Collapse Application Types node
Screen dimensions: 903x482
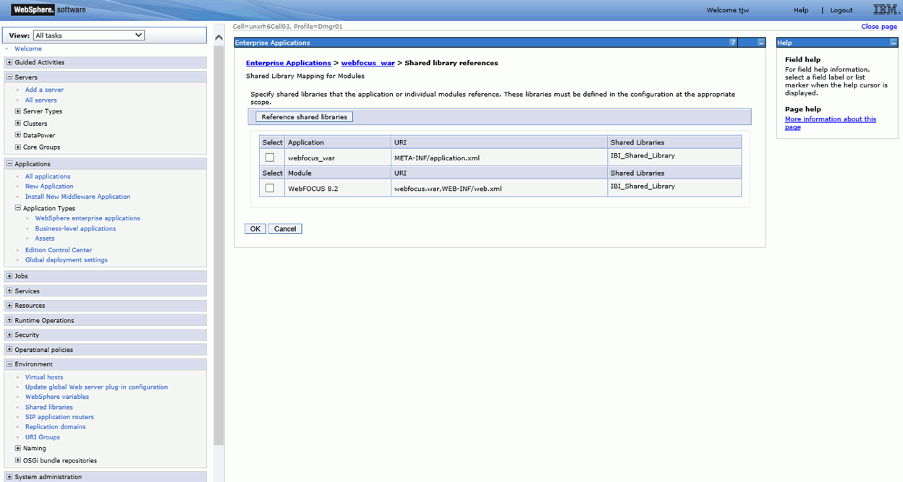coord(18,208)
